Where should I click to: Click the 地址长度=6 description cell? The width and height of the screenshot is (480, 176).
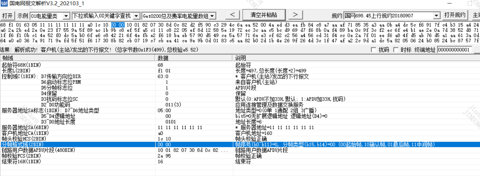click(x=248, y=122)
